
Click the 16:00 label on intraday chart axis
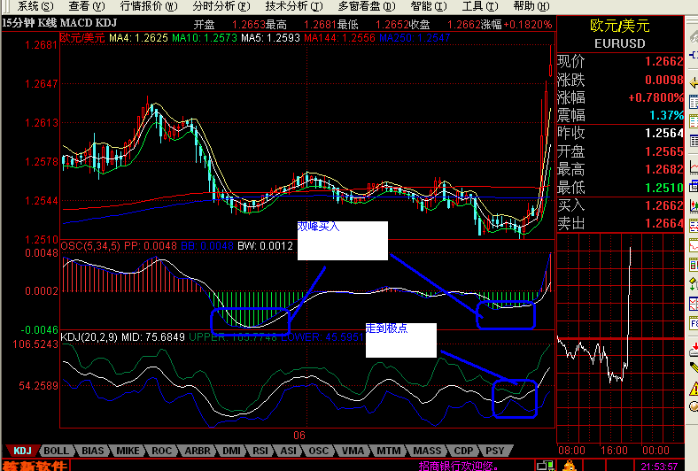tap(614, 451)
